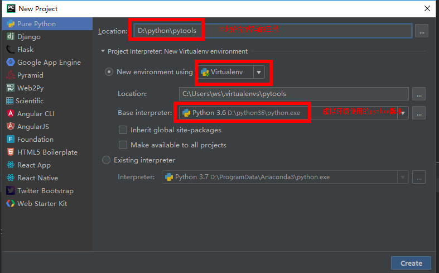The height and width of the screenshot is (273, 439).
Task: Click the project Location field D:\python\pytools
Action: [x=272, y=31]
